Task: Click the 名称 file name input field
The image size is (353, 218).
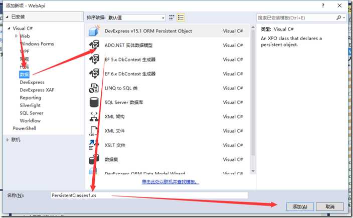Action: click(x=149, y=195)
